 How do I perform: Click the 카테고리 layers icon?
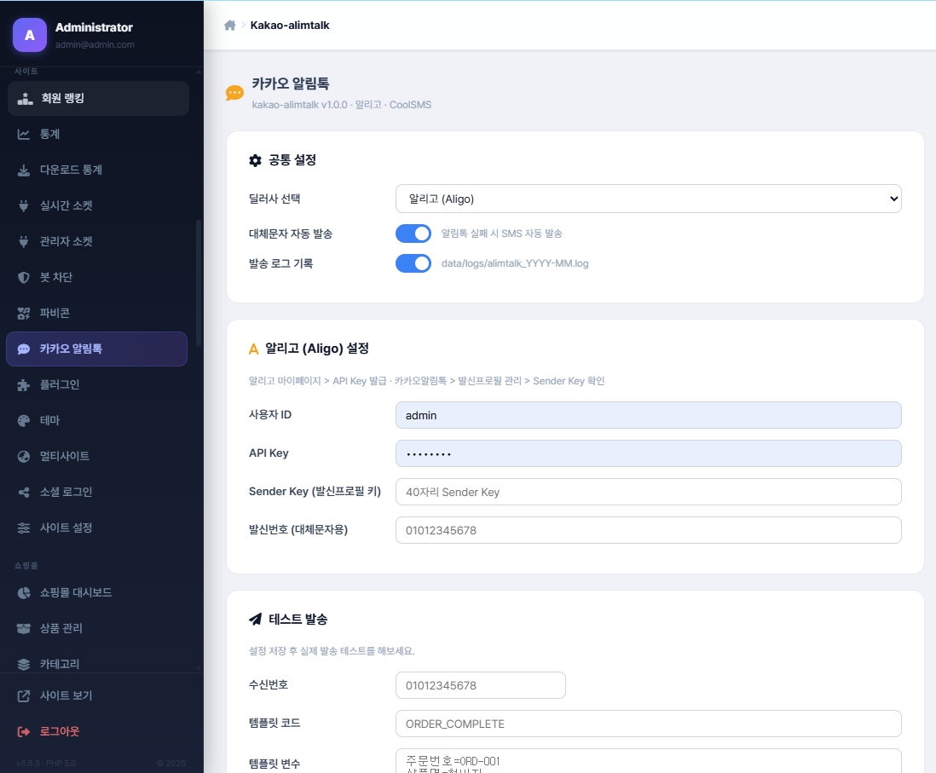pos(23,665)
